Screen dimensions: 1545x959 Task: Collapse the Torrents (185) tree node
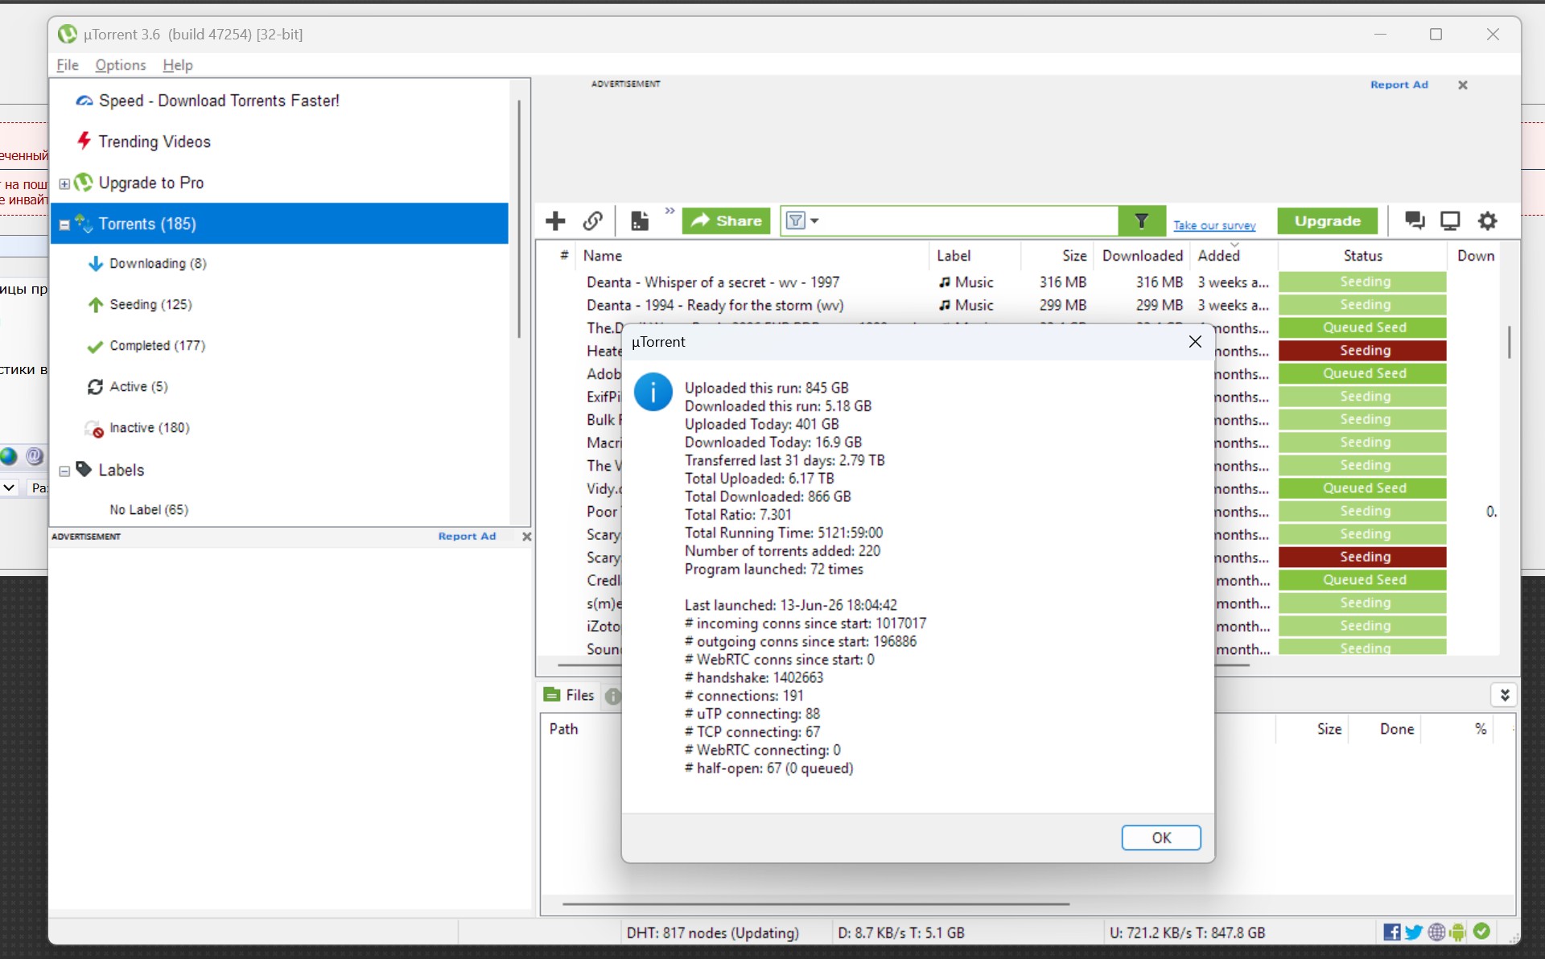(64, 224)
